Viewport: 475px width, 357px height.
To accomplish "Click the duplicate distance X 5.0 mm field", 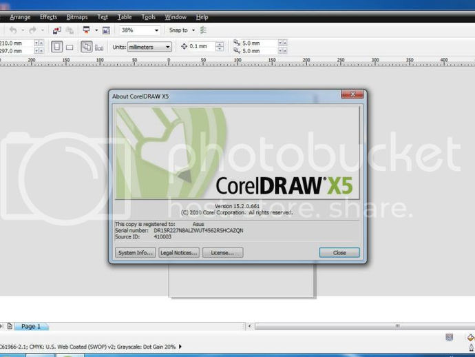I will [x=260, y=43].
